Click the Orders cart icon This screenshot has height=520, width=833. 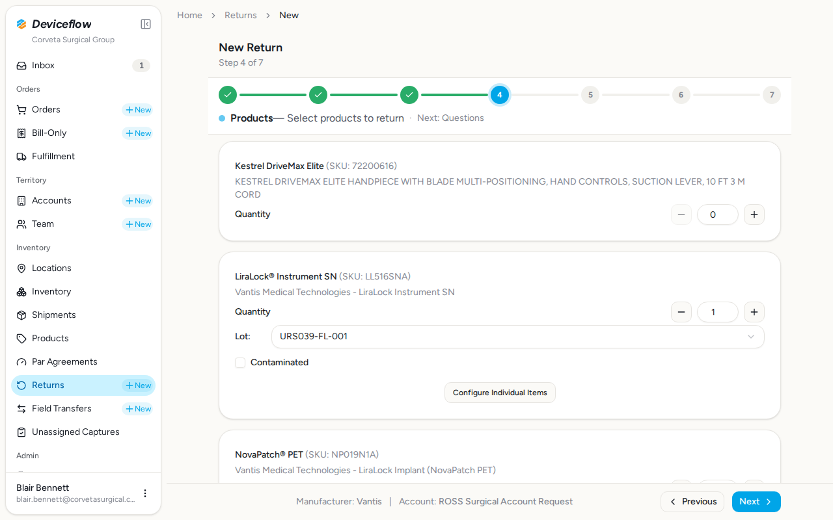tap(21, 110)
